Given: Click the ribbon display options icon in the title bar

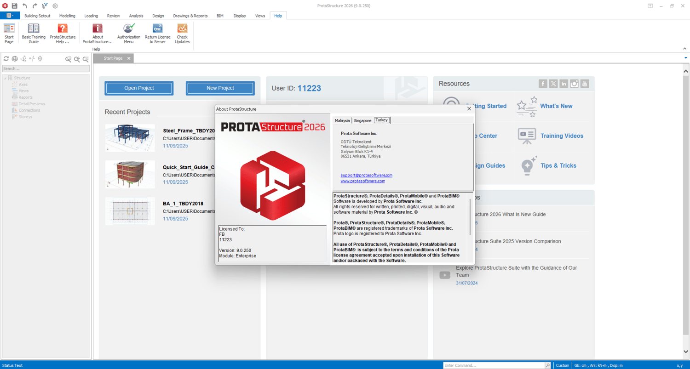Looking at the screenshot, I should (650, 6).
